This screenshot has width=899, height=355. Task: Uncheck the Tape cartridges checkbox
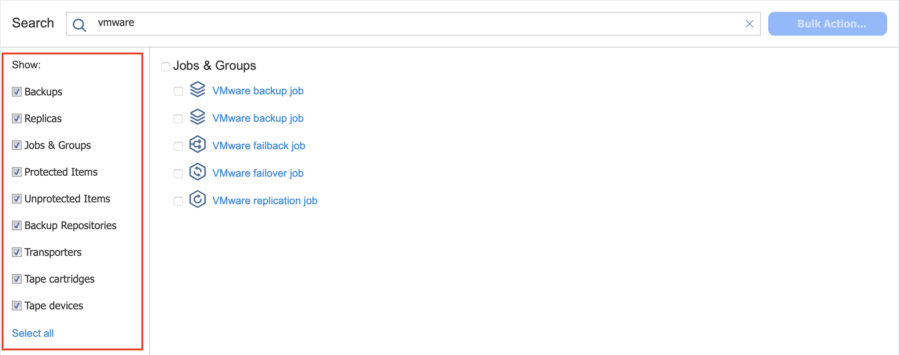17,279
